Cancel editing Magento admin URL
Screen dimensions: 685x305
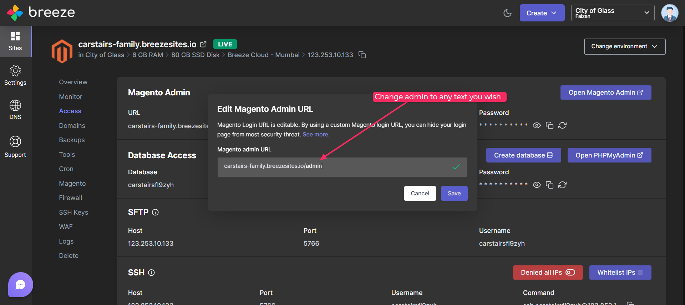420,193
